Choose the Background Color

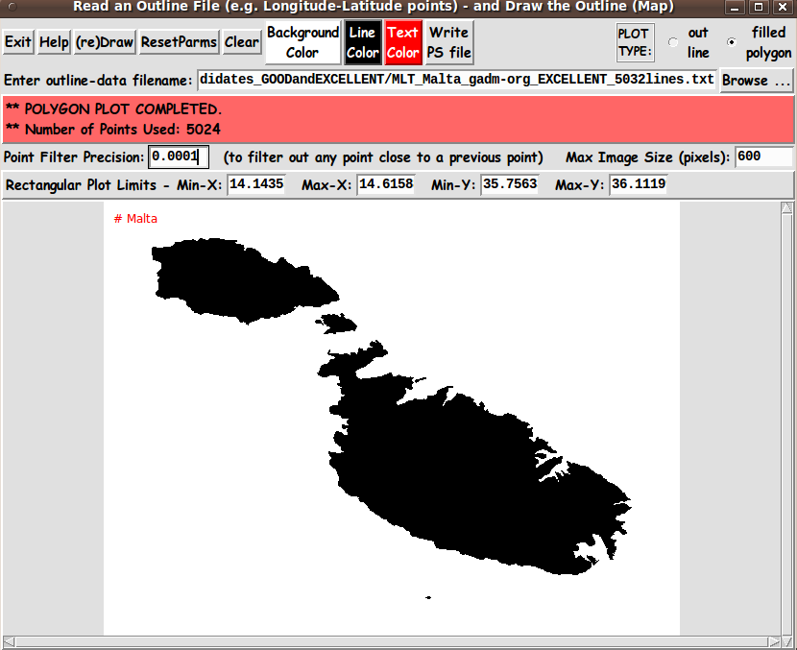[x=302, y=42]
